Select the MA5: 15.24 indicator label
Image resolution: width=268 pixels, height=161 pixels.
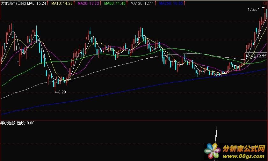pyautogui.click(x=37, y=4)
